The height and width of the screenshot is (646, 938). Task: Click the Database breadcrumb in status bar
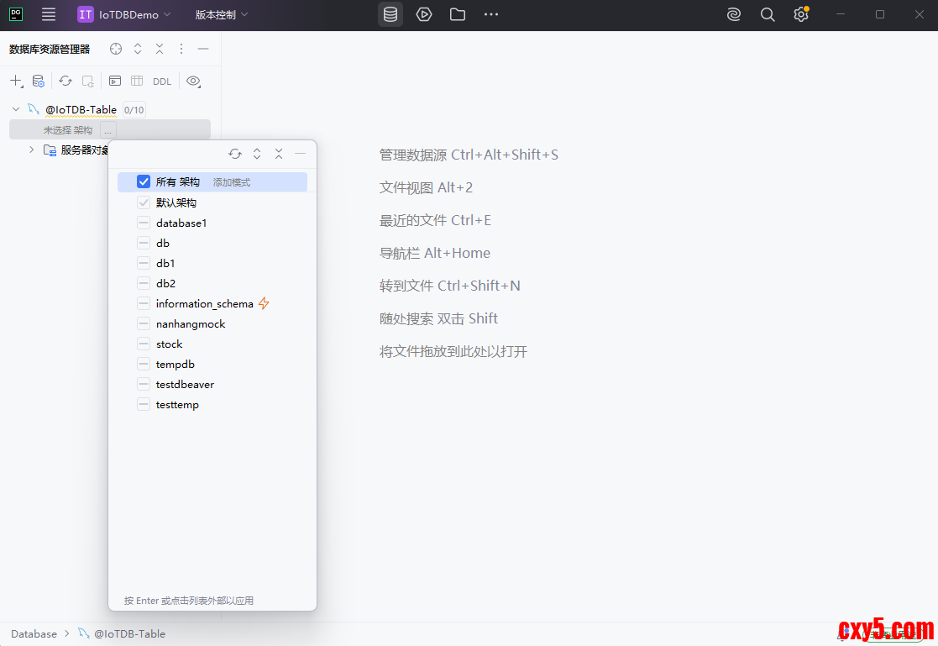click(x=34, y=633)
